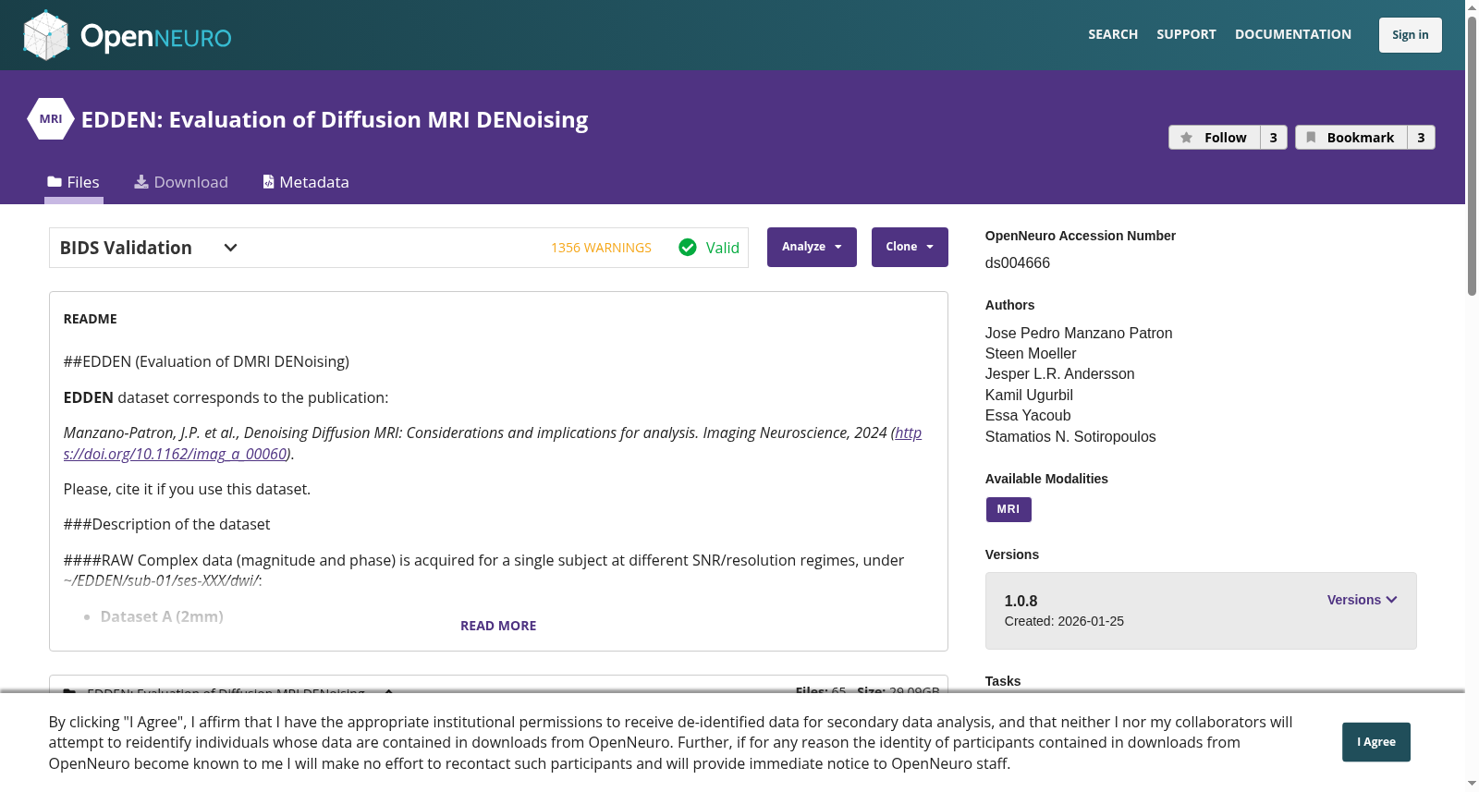Expand the BIDS Validation chevron

point(231,248)
